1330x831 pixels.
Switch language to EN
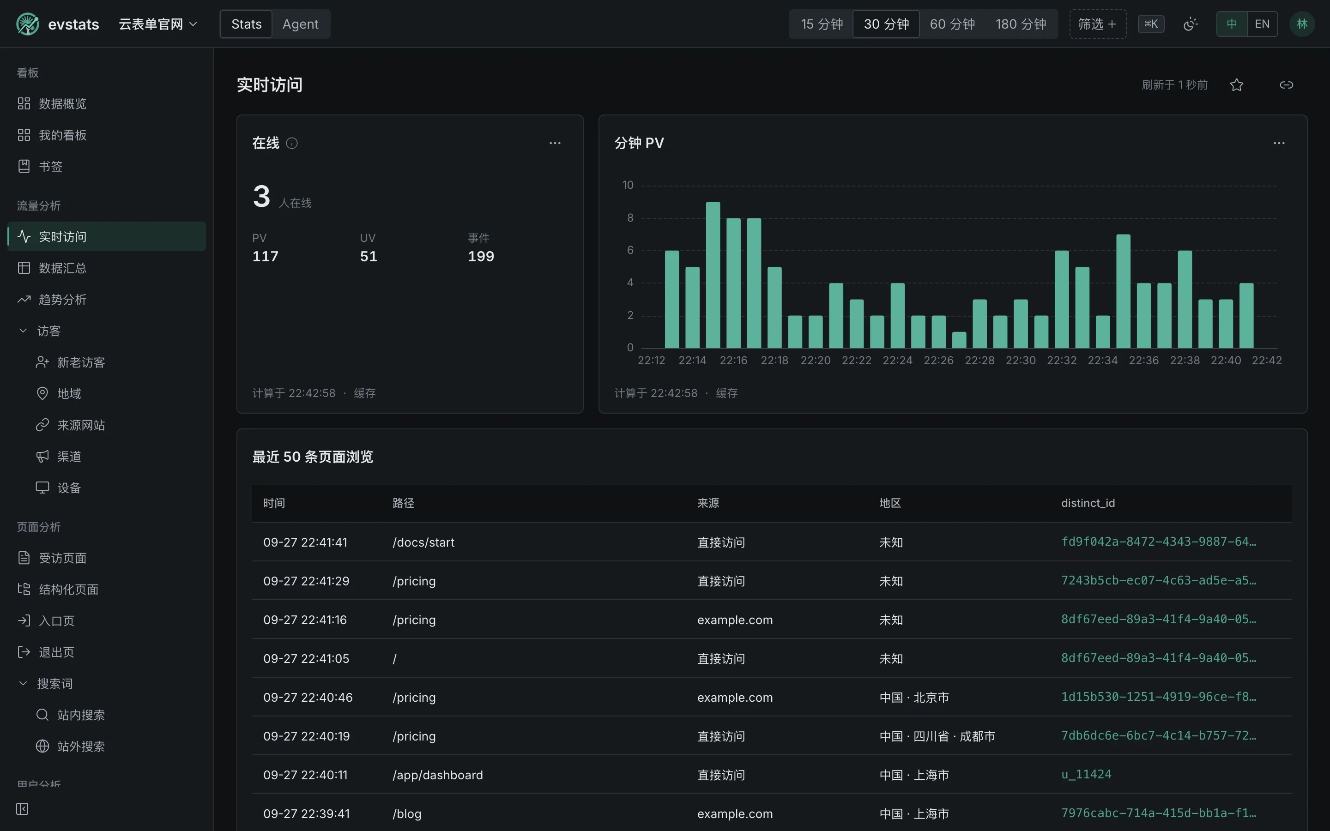[x=1262, y=24]
